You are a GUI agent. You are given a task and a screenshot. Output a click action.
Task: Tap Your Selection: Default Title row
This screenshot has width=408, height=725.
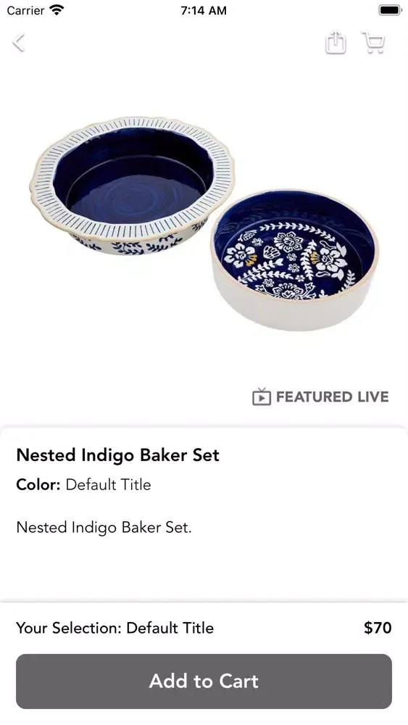115,628
